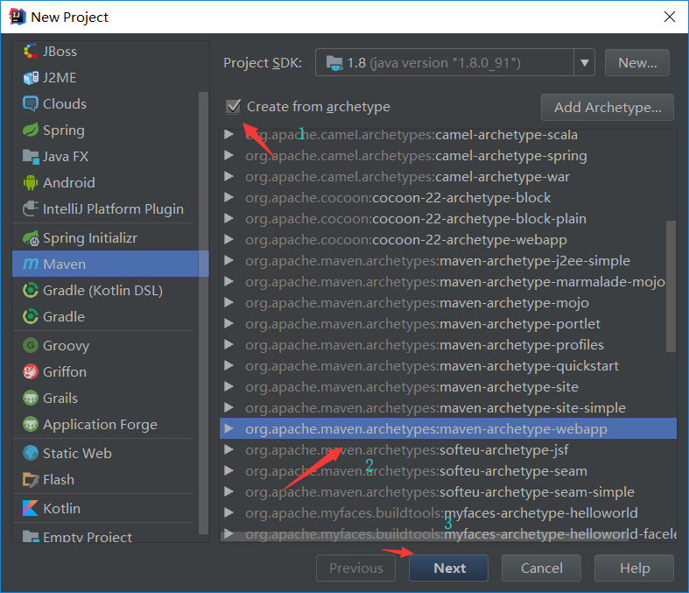Click the Spring Initializr icon

click(30, 238)
